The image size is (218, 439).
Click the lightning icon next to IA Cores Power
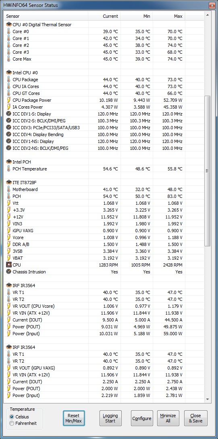[9, 107]
